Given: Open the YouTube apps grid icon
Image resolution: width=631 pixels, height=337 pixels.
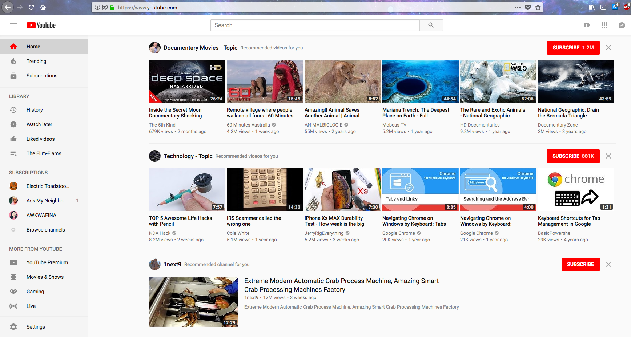Looking at the screenshot, I should 604,25.
